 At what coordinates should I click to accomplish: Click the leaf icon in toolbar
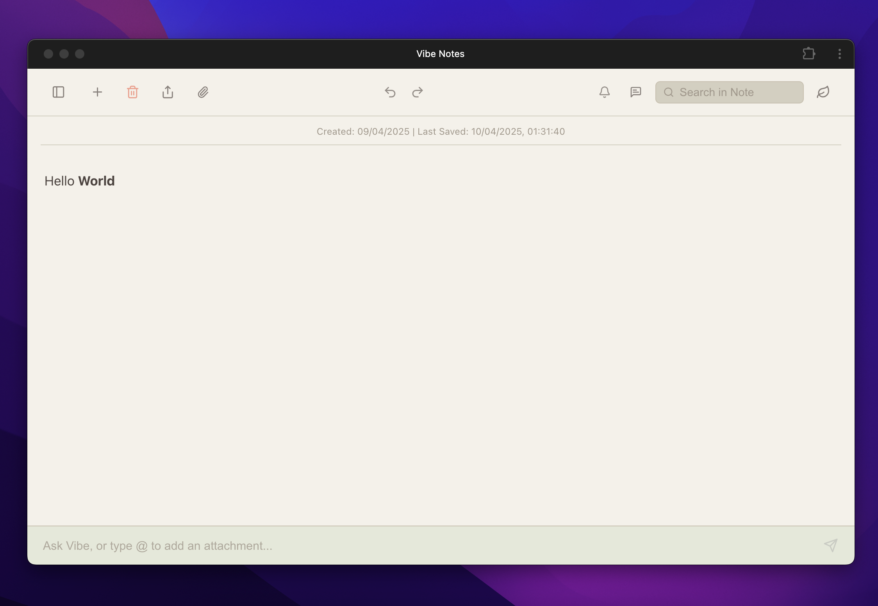[x=823, y=92]
